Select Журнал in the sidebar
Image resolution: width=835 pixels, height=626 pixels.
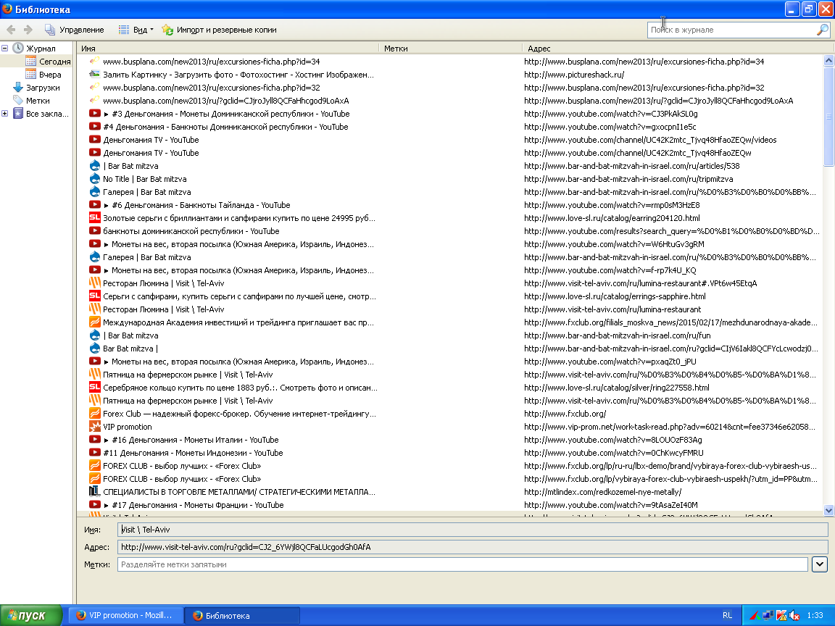[41, 49]
